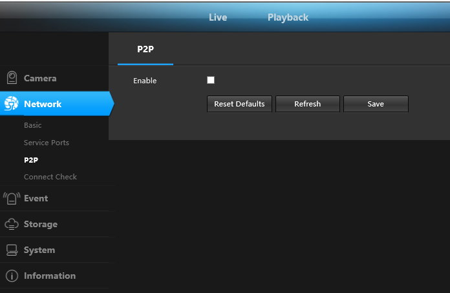Click the Storage cloud icon
Image resolution: width=450 pixels, height=293 pixels.
[x=12, y=224]
